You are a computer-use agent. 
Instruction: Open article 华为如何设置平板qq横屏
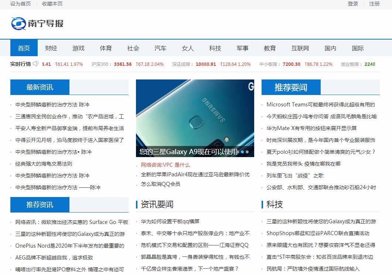tap(170, 221)
